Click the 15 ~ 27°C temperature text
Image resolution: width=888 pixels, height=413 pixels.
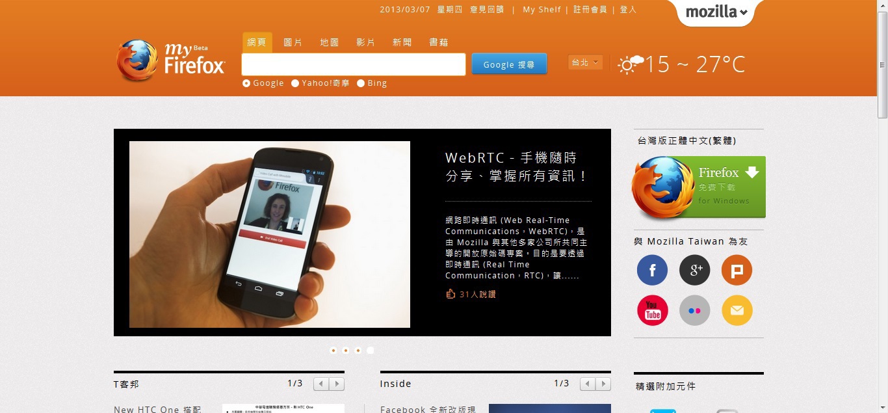pyautogui.click(x=696, y=64)
